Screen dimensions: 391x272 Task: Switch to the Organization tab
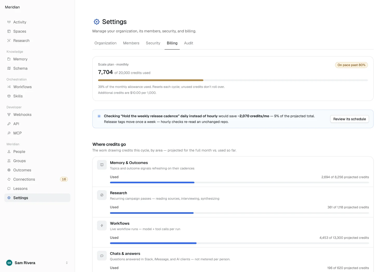click(x=106, y=43)
